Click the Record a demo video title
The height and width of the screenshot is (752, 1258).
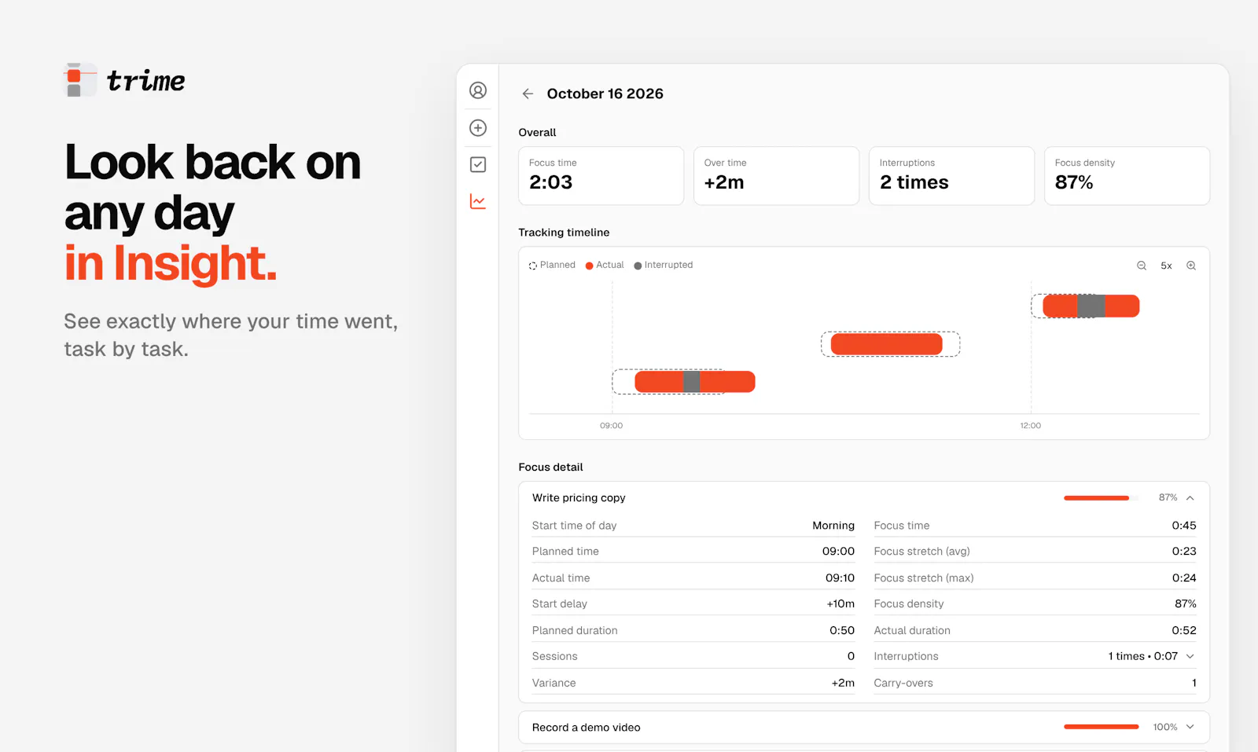click(x=587, y=728)
